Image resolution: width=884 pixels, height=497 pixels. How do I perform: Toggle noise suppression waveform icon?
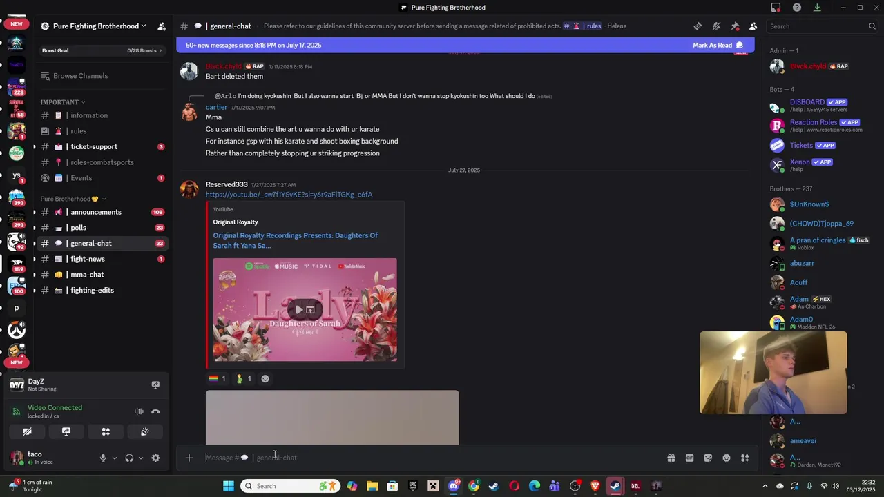pos(139,411)
